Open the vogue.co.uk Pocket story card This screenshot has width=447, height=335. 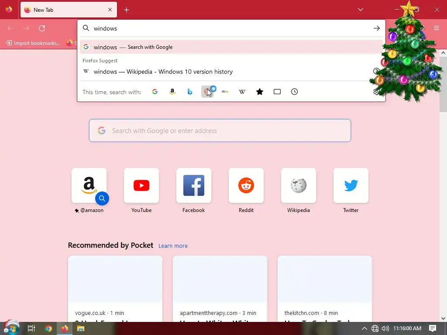(x=115, y=289)
